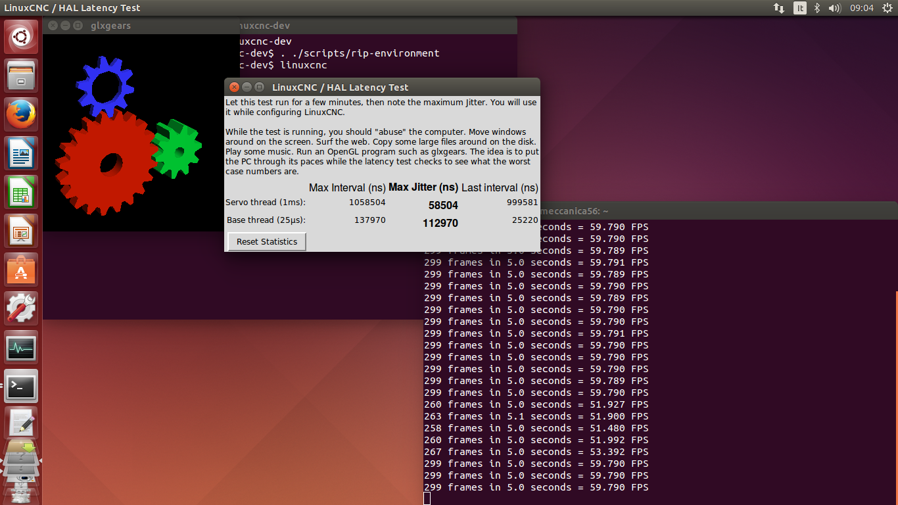This screenshot has width=898, height=505.
Task: Open the Files manager from launcher
Action: [x=22, y=76]
